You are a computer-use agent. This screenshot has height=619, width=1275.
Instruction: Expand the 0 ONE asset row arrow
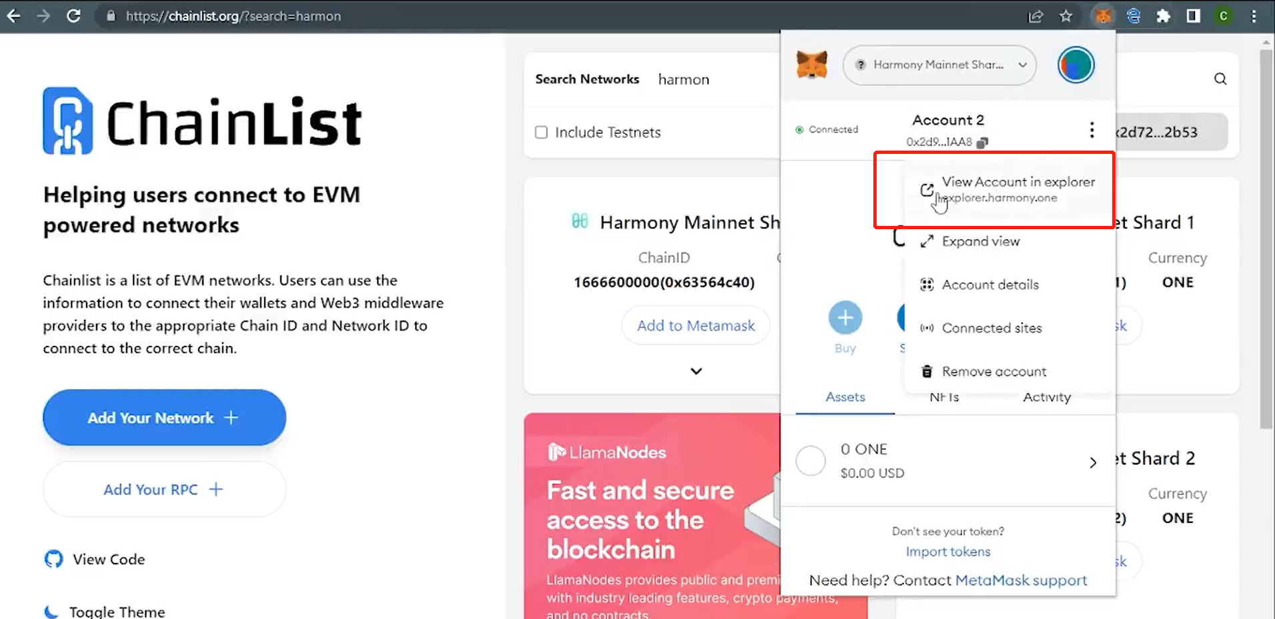point(1092,462)
